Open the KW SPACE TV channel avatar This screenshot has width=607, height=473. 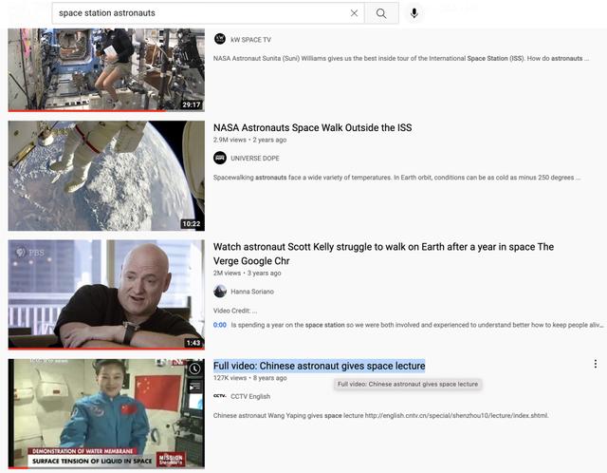220,39
